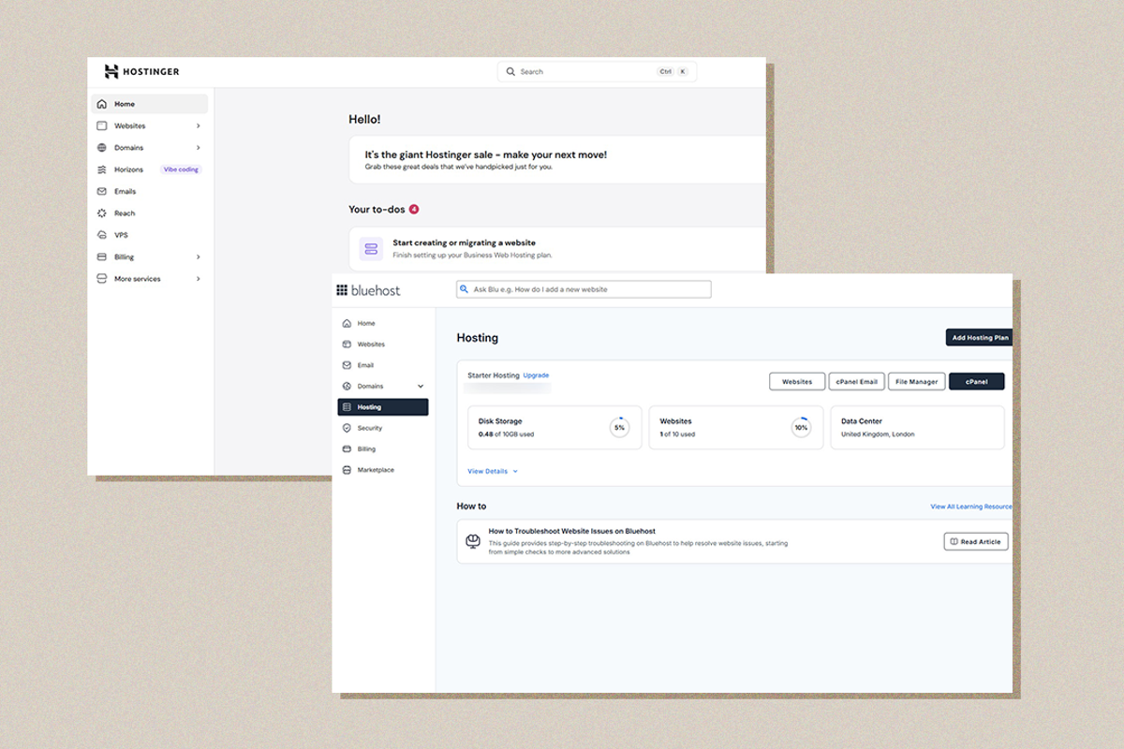Select Hosting in Bluehost sidebar

(x=383, y=407)
